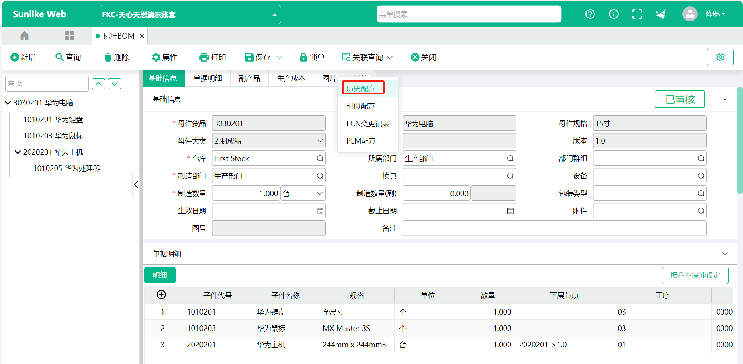Click the 打印 print button
The image size is (743, 364).
click(213, 57)
